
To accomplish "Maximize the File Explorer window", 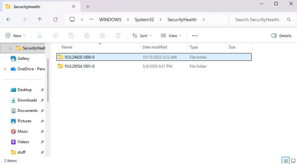I will click(276, 4).
